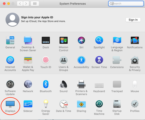145x120 pixels.
Task: Open Mission Control preferences
Action: click(x=63, y=40)
